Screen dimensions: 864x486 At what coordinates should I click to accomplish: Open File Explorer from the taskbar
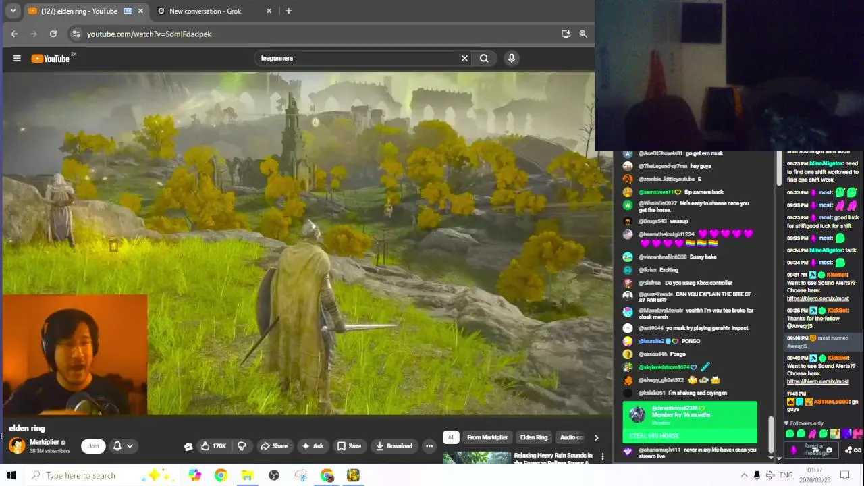248,475
